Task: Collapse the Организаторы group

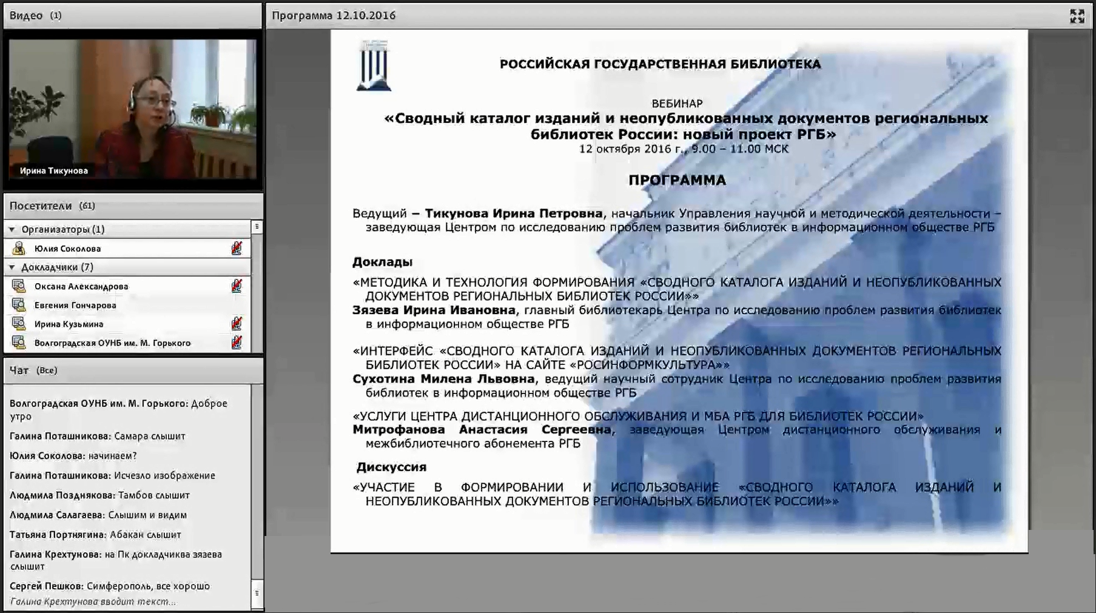Action: pyautogui.click(x=12, y=229)
